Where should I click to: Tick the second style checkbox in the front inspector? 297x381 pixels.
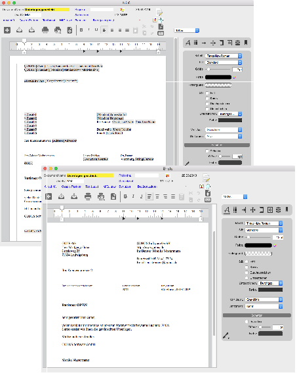click(247, 267)
